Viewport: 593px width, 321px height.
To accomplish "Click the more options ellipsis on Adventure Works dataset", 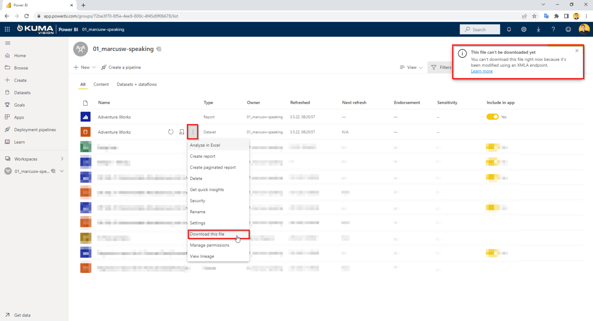I will point(192,132).
